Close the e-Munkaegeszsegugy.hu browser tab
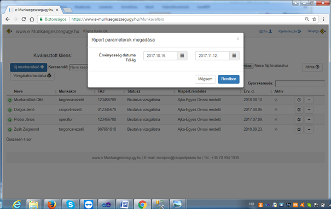Viewport: 331px width, 209px height. [57, 10]
